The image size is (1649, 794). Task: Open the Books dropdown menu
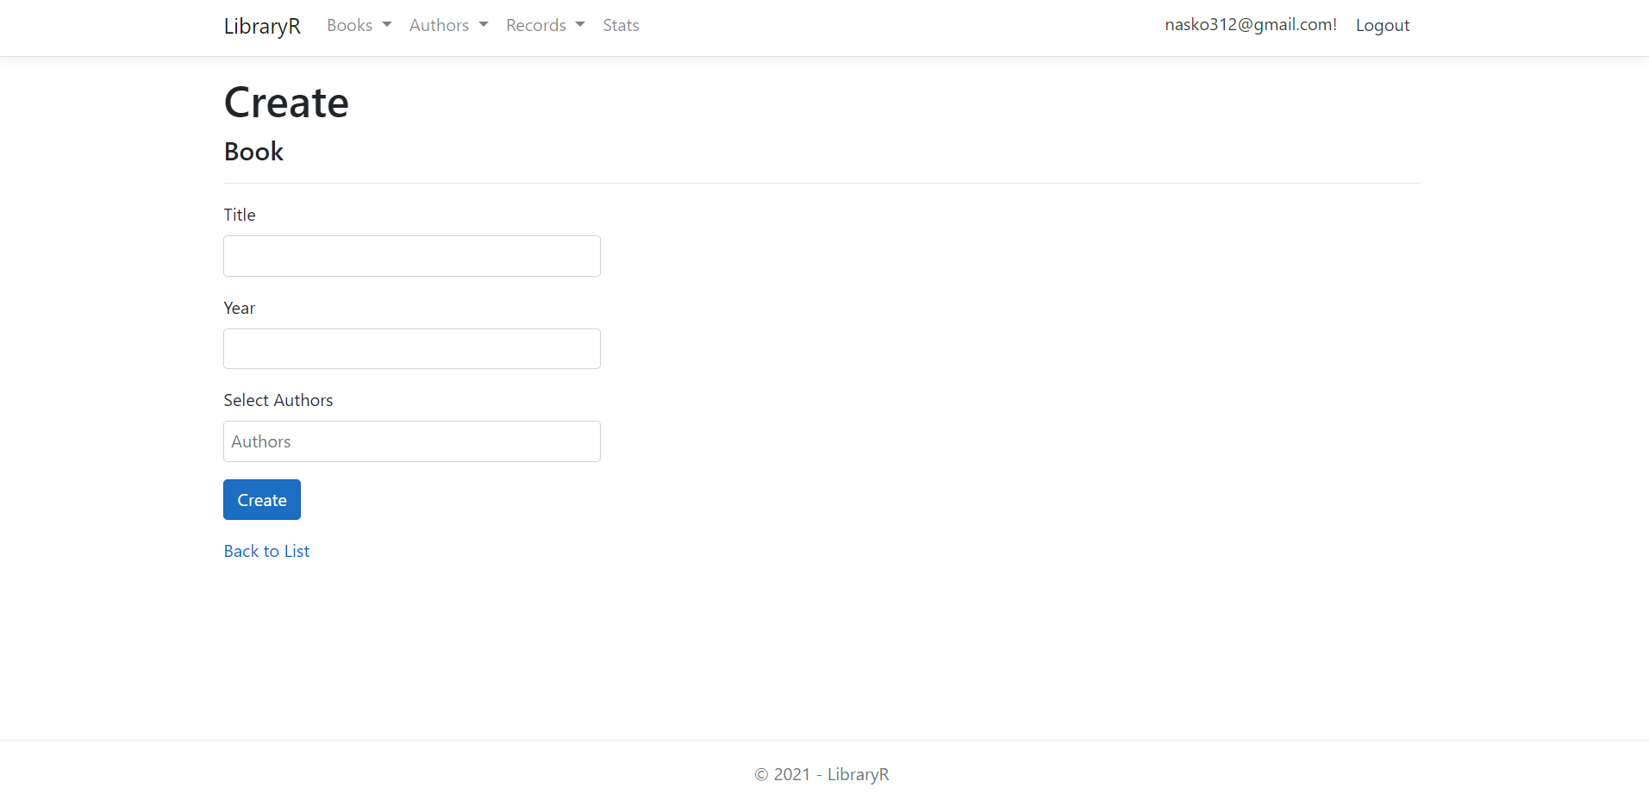(x=350, y=25)
